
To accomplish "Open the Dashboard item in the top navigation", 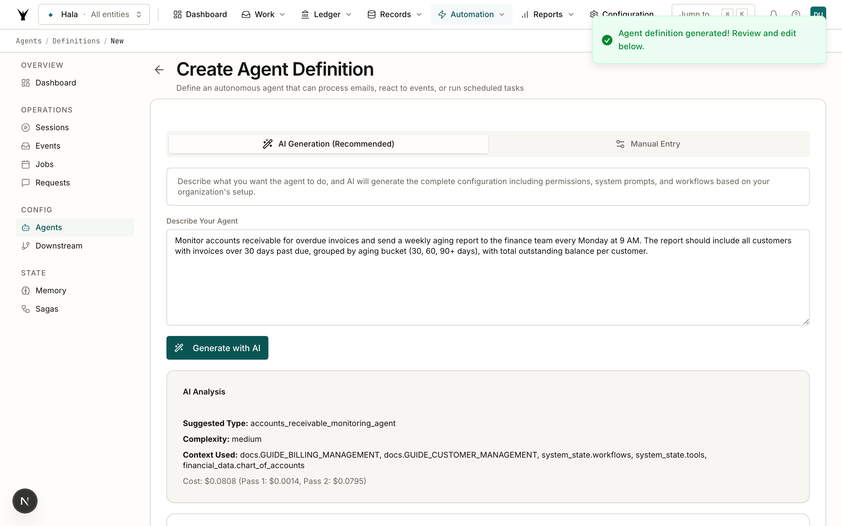I will coord(200,14).
